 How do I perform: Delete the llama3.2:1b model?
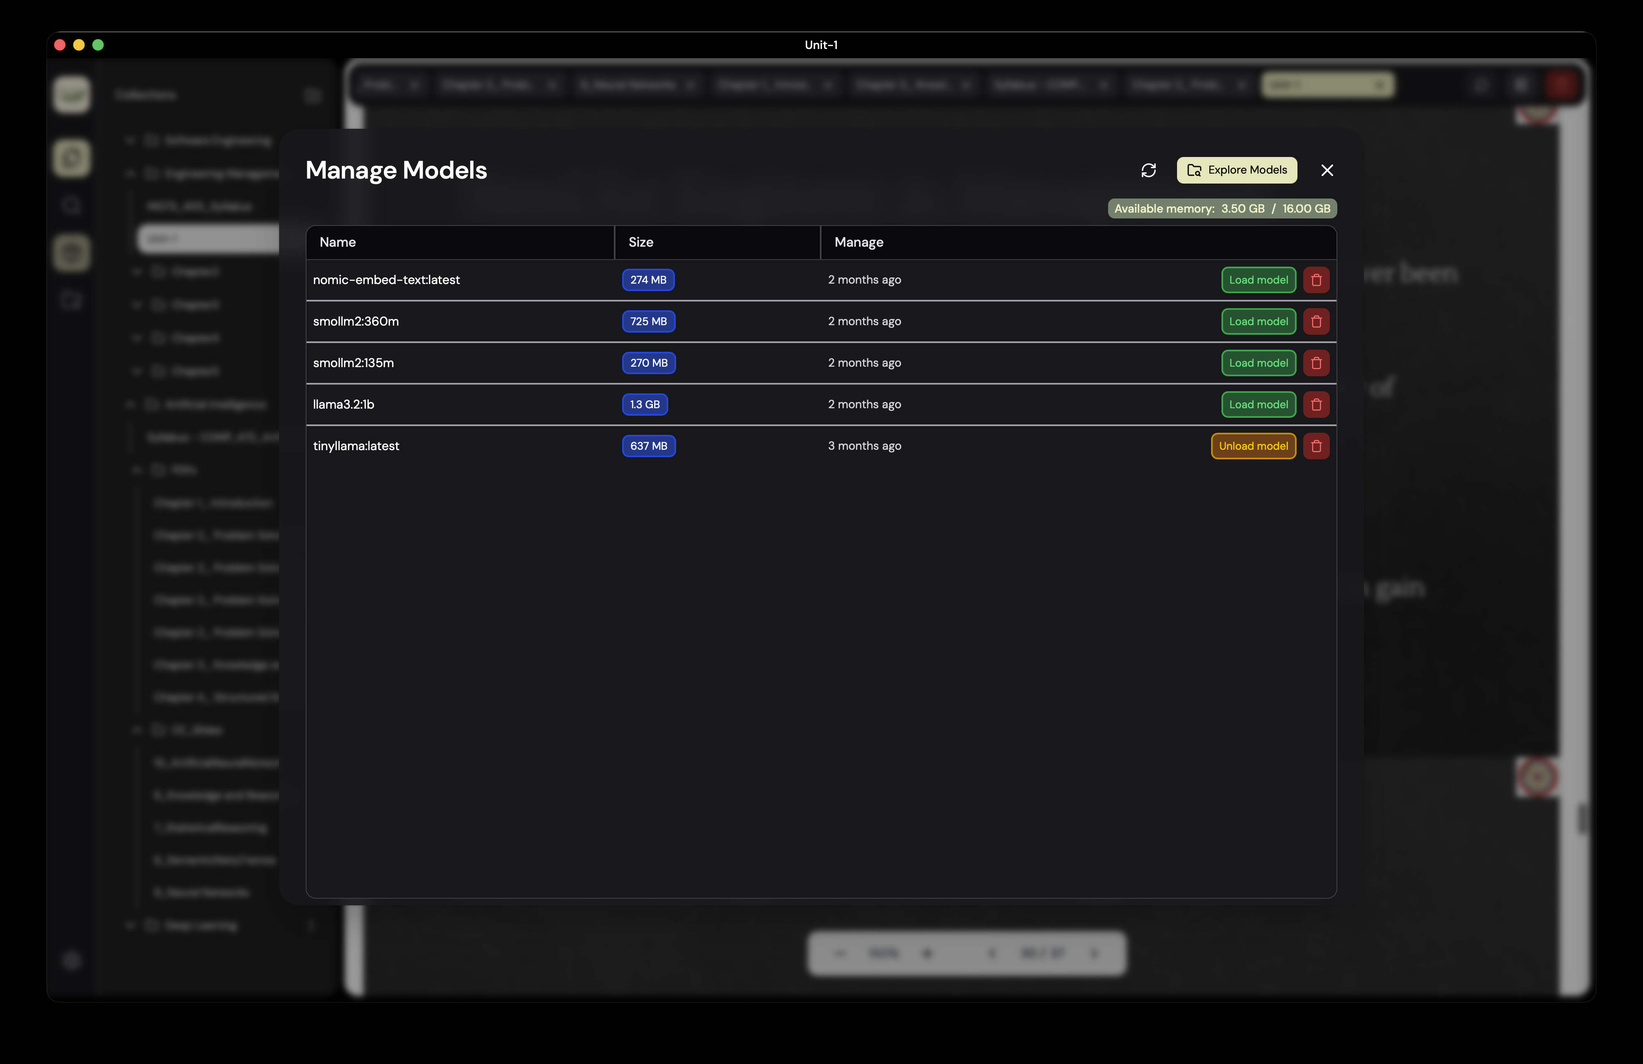pyautogui.click(x=1316, y=404)
